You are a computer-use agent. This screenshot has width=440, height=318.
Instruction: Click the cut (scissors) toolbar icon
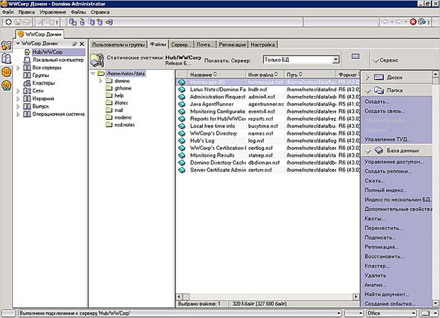click(x=41, y=22)
